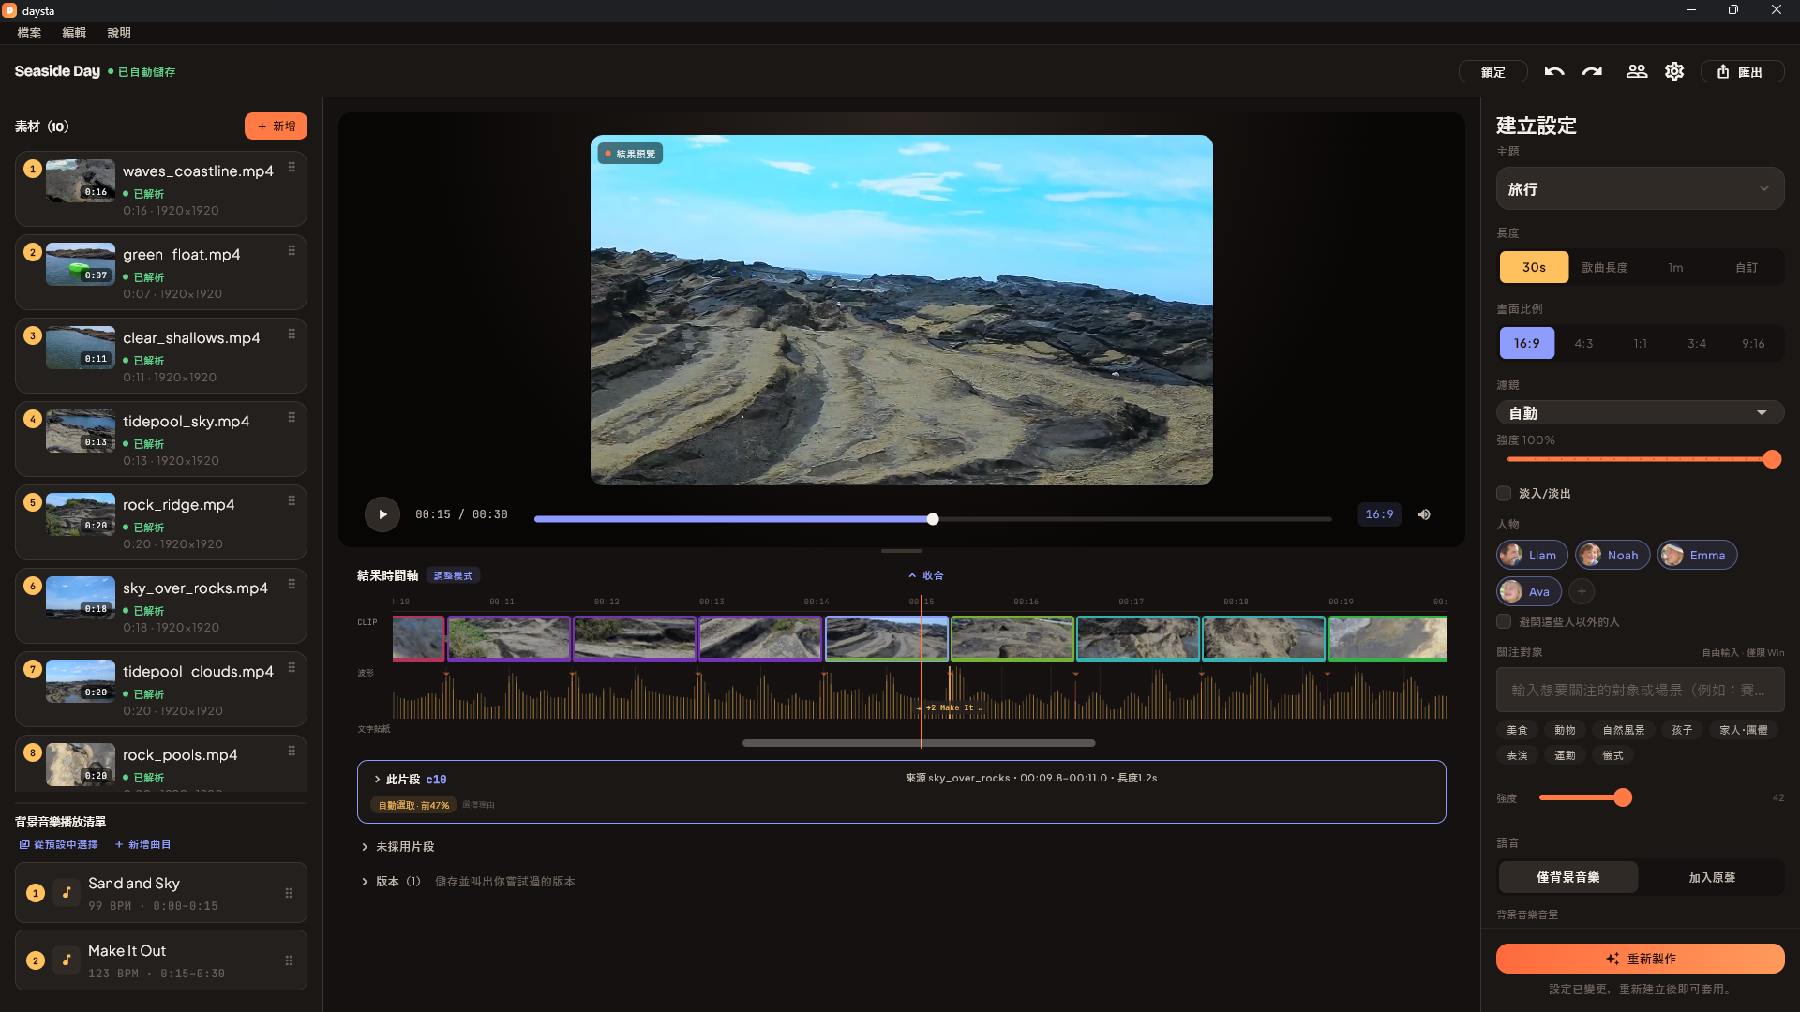The height and width of the screenshot is (1012, 1800).
Task: Click drag handle of rock_ridge.mp4
Action: (292, 500)
